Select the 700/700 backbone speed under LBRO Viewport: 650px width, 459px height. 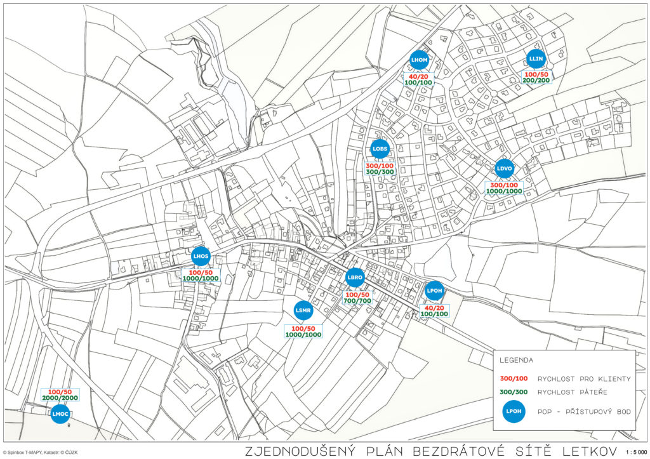pyautogui.click(x=357, y=301)
